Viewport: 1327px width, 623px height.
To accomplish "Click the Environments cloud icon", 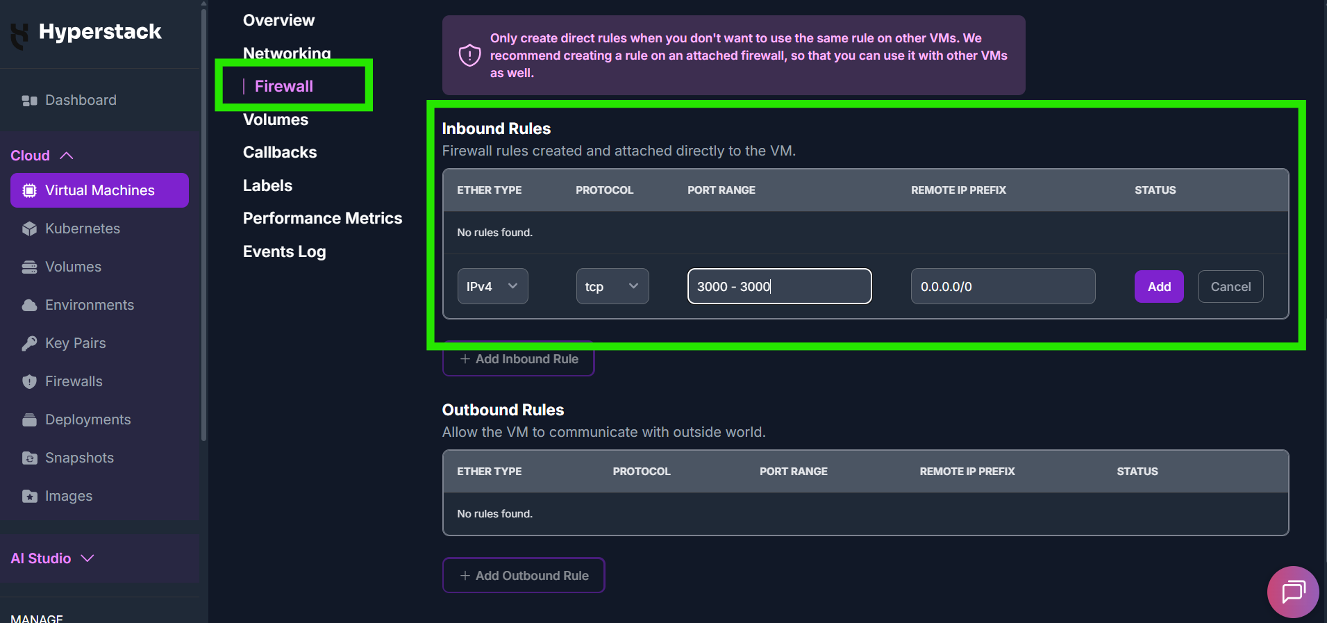I will 29,305.
